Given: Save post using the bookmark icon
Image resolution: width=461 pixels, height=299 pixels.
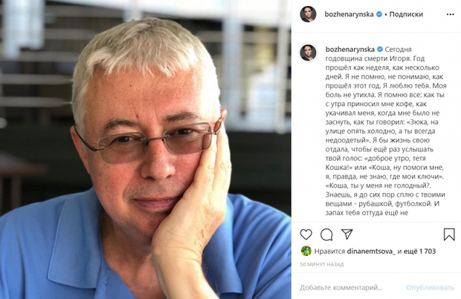Looking at the screenshot, I should coord(449,234).
